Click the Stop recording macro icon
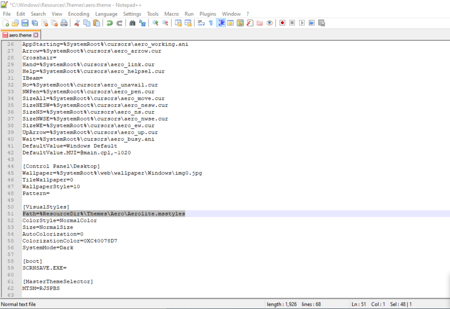Screen dimensions: 450x309 click(292, 23)
